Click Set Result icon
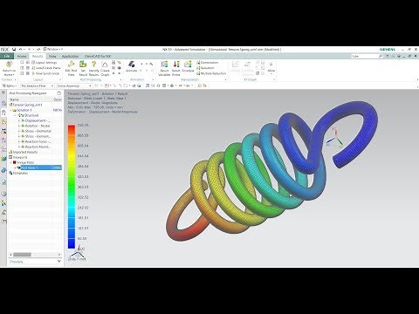419x314 pixels. click(x=83, y=65)
